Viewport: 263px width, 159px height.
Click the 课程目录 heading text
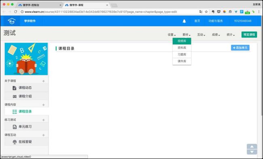point(66,48)
